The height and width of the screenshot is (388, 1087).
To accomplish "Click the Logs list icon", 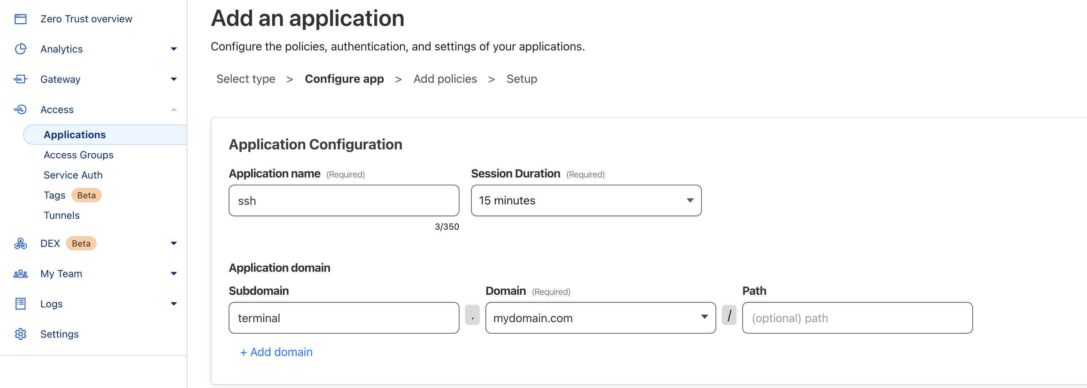I will 20,304.
